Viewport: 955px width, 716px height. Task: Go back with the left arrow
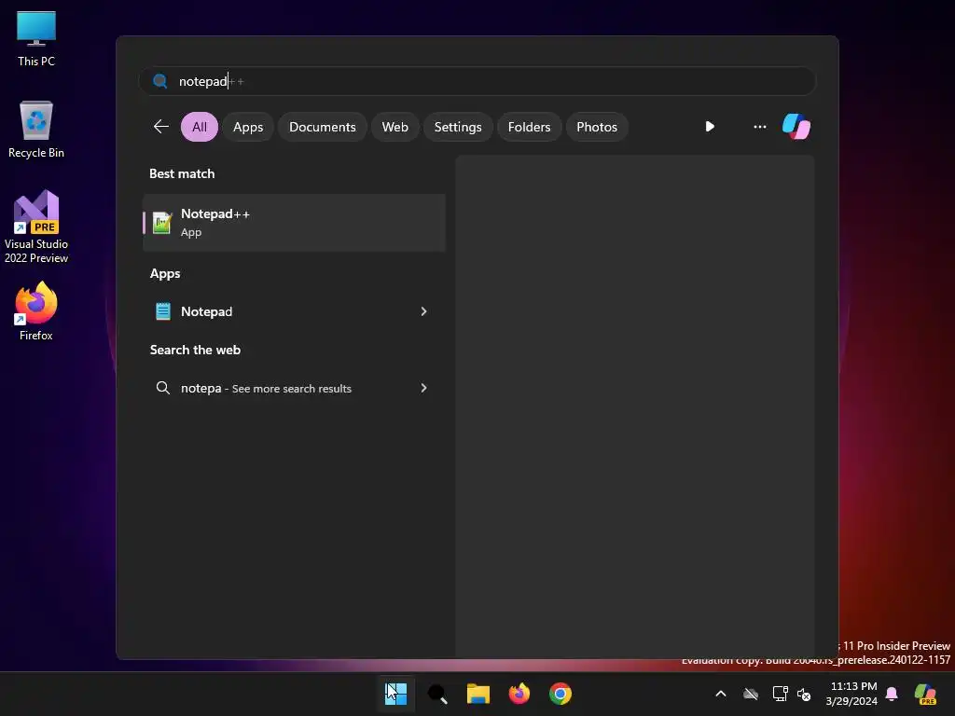coord(160,127)
